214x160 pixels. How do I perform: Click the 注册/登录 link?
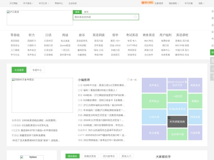click(x=159, y=3)
